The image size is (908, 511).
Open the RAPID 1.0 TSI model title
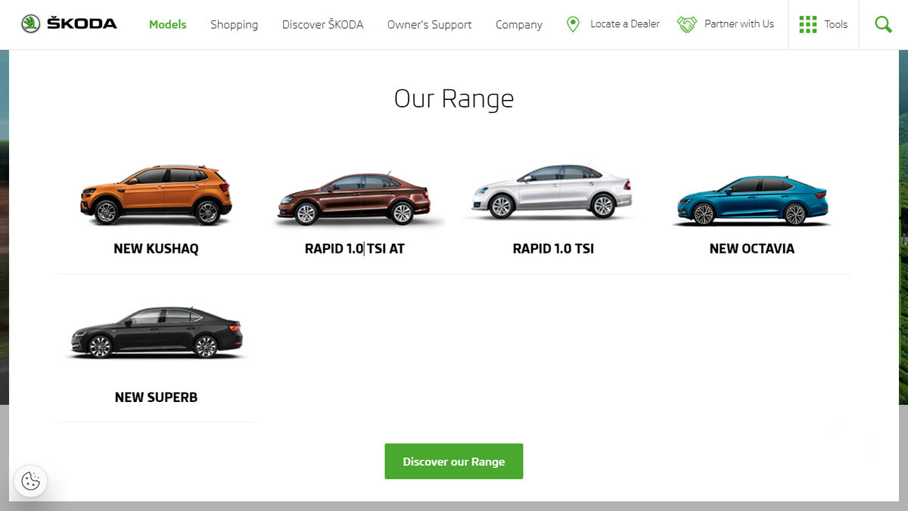[x=553, y=248]
